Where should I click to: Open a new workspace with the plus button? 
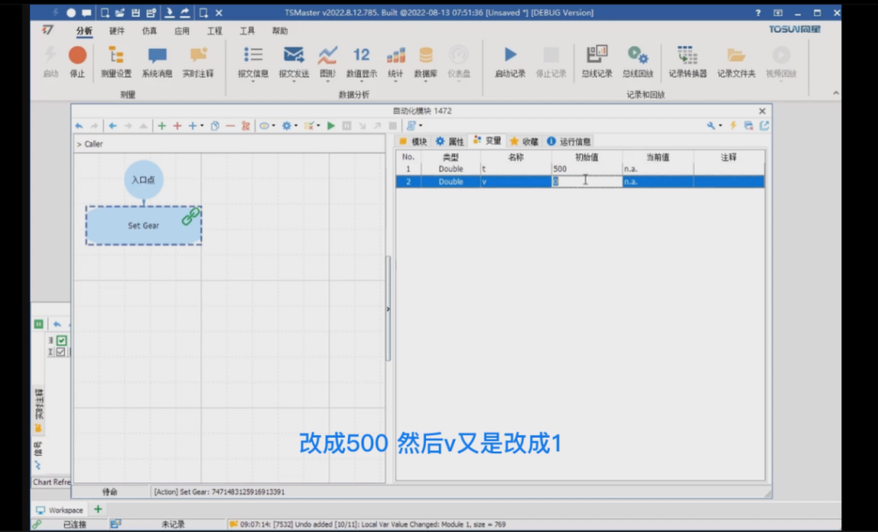tap(98, 509)
